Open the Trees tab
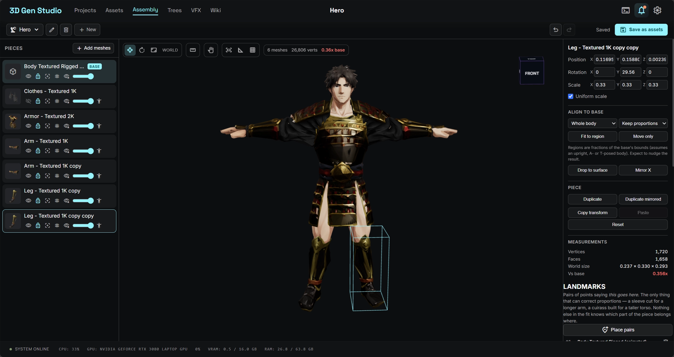Viewport: 674px width, 357px height. pos(175,10)
